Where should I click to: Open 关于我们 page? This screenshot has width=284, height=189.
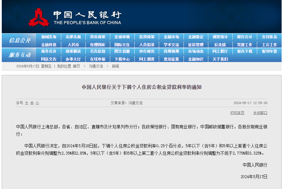220,59
